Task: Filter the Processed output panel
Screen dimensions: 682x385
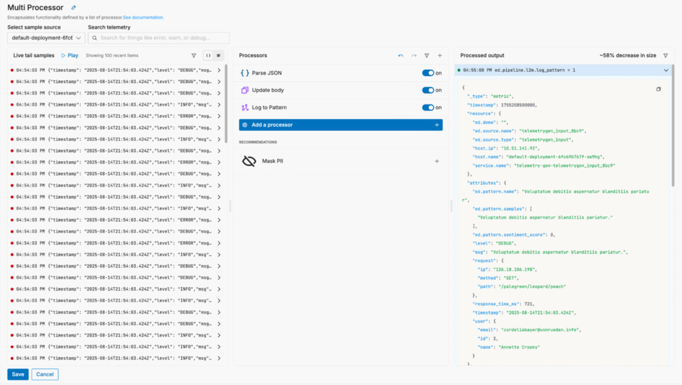Action: point(665,56)
